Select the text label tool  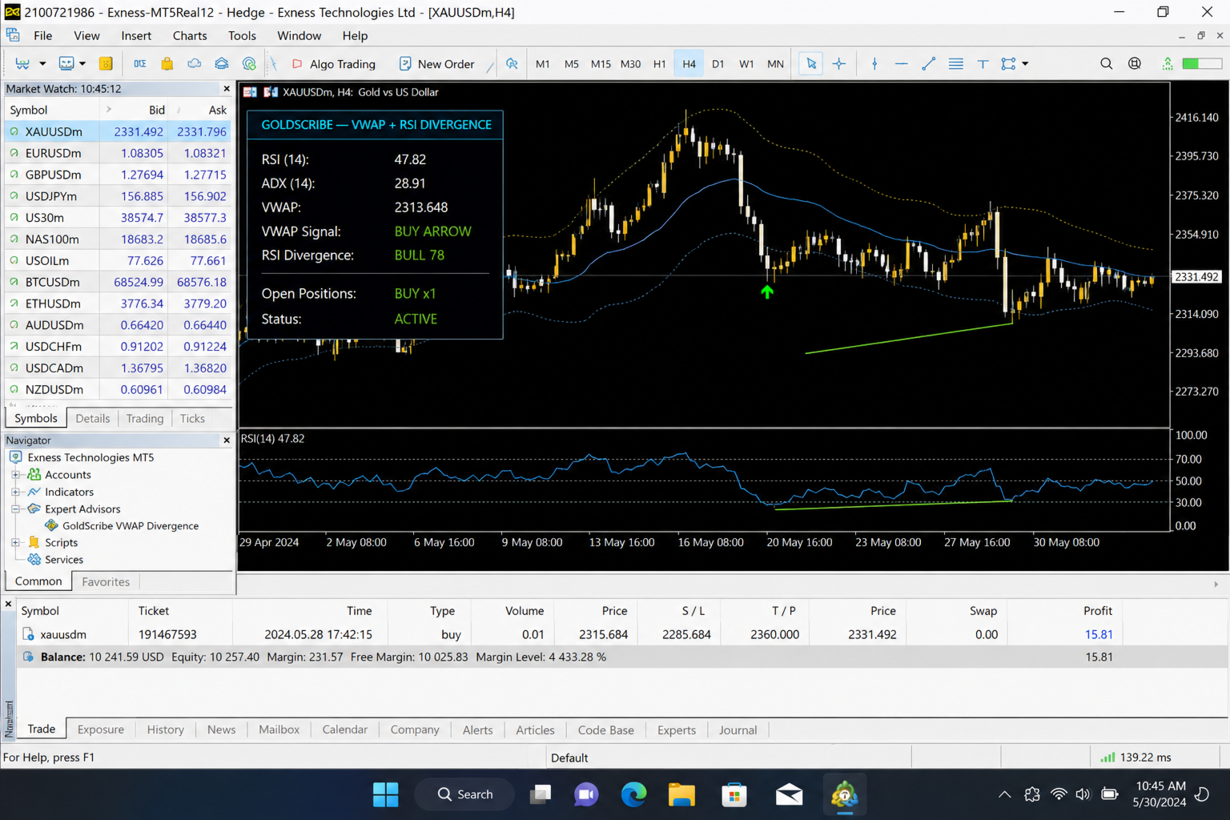(x=983, y=64)
